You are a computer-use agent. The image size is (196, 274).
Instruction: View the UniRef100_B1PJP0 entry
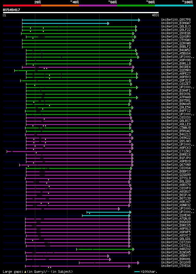coord(176,158)
